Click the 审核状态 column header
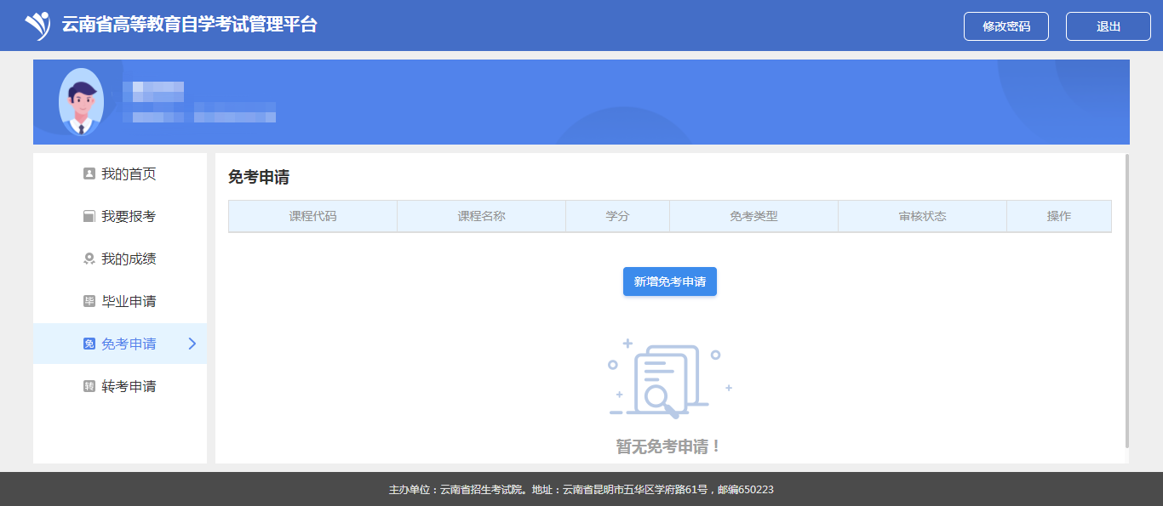This screenshot has width=1163, height=506. coord(922,216)
